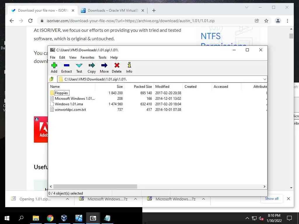Open the Edit menu in 7-Zip
Screen dimensions: 299x224
62,57
